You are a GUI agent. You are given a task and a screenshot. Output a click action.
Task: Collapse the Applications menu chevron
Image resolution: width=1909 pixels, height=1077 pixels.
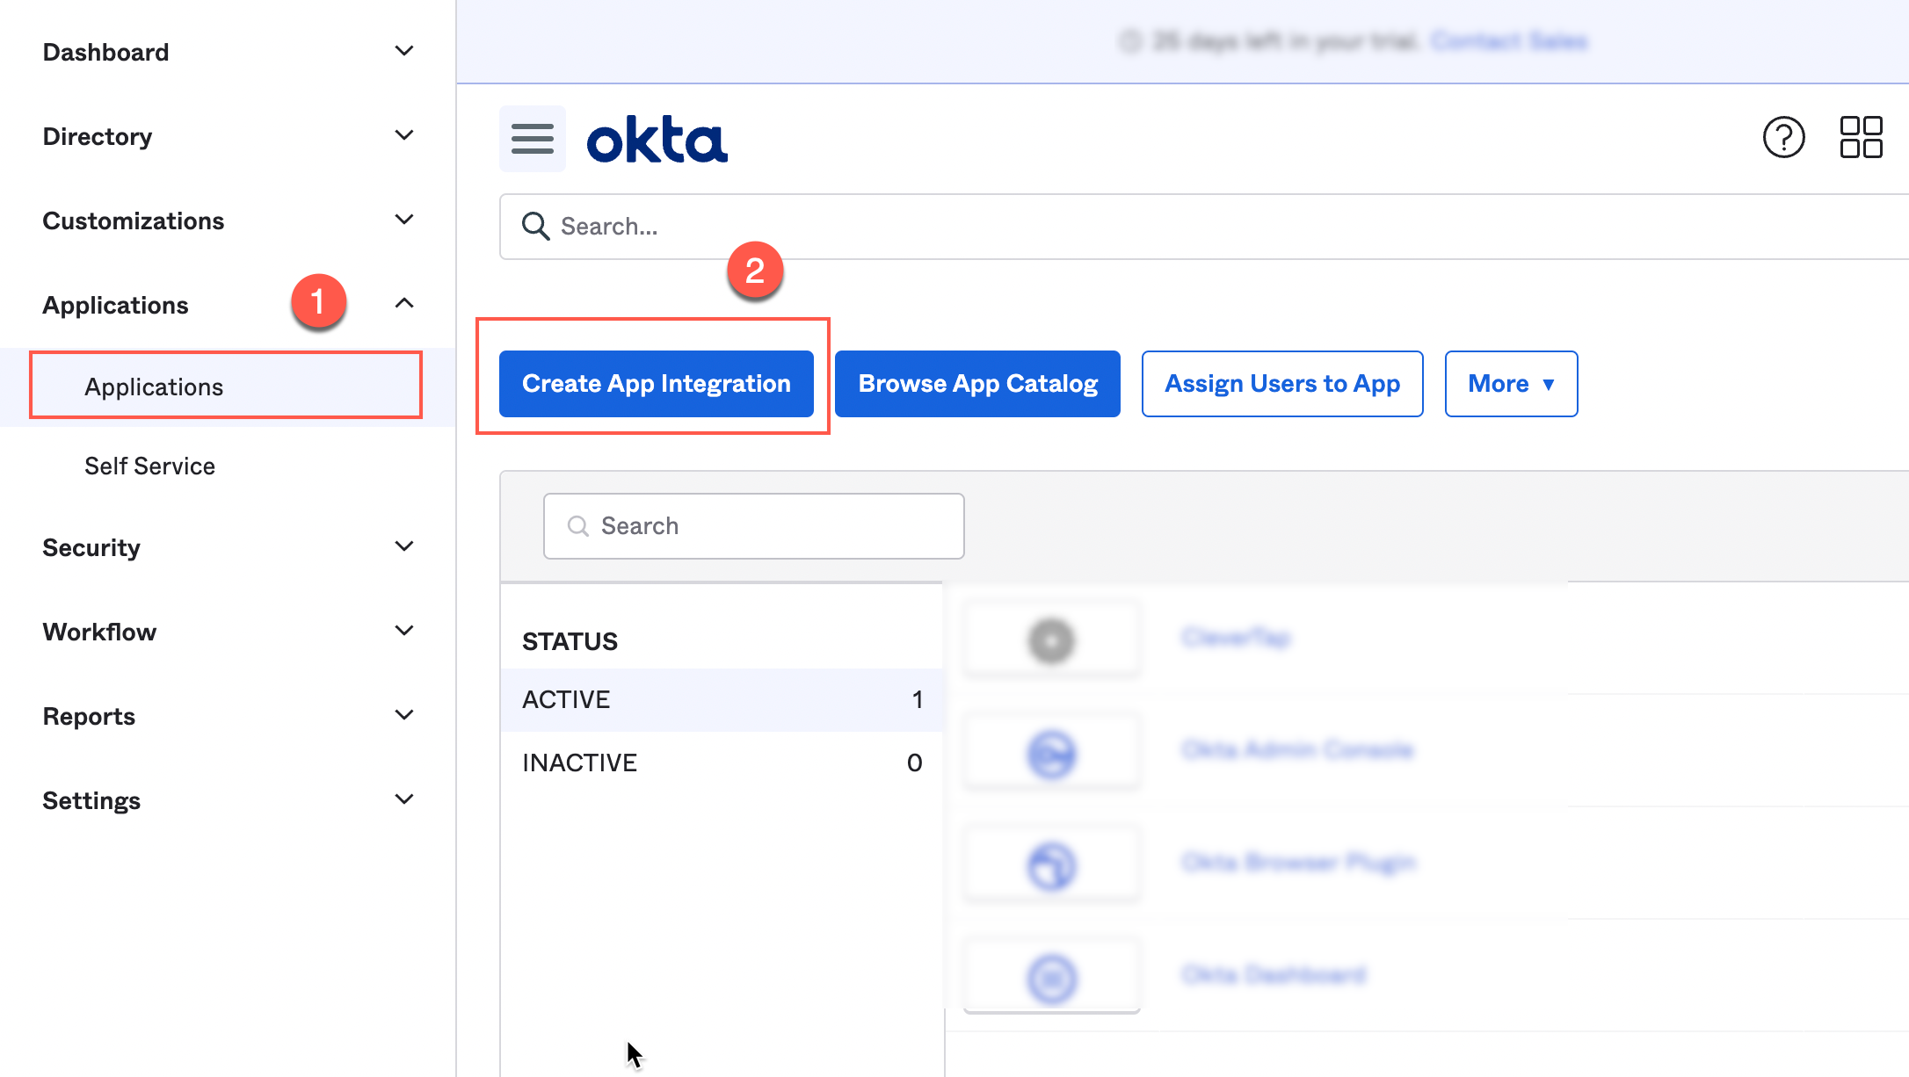tap(404, 303)
